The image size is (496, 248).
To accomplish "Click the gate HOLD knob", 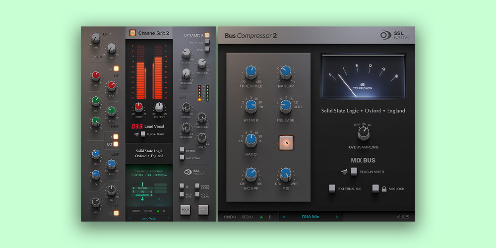I will pos(202,137).
